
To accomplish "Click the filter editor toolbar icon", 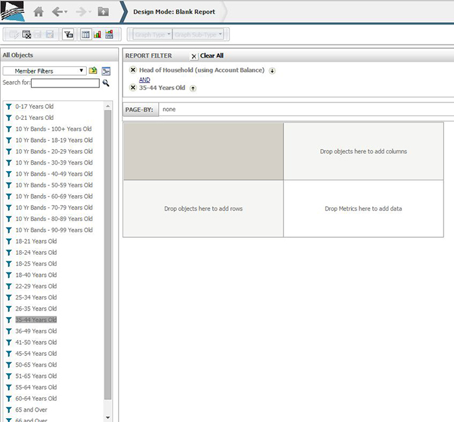I will tap(68, 34).
